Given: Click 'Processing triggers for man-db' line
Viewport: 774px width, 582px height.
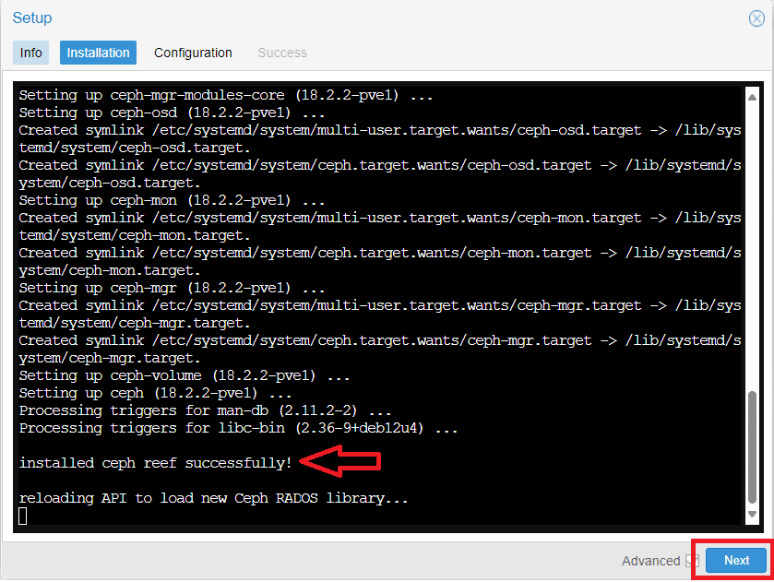Looking at the screenshot, I should 205,410.
